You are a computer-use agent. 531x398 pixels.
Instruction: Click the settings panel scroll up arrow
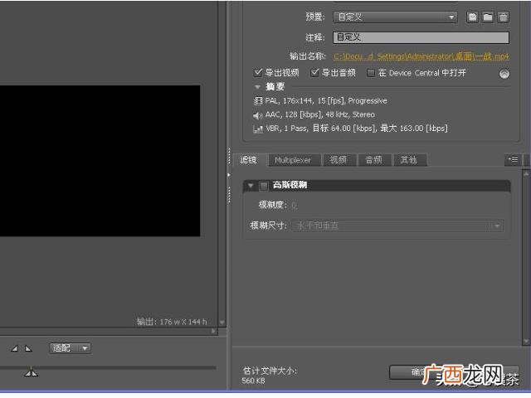point(526,174)
